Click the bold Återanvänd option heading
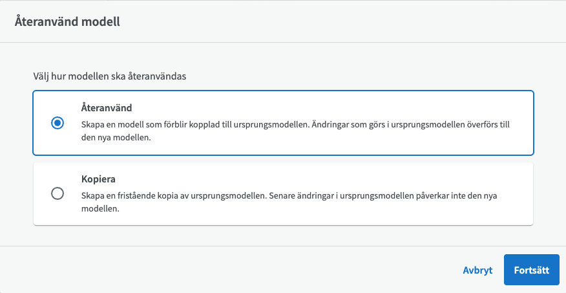Viewport: 566px width, 293px height. coord(107,107)
